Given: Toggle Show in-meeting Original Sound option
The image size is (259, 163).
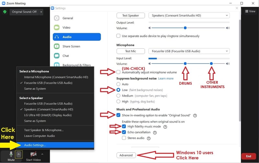Looking at the screenshot, I should pos(118,115).
